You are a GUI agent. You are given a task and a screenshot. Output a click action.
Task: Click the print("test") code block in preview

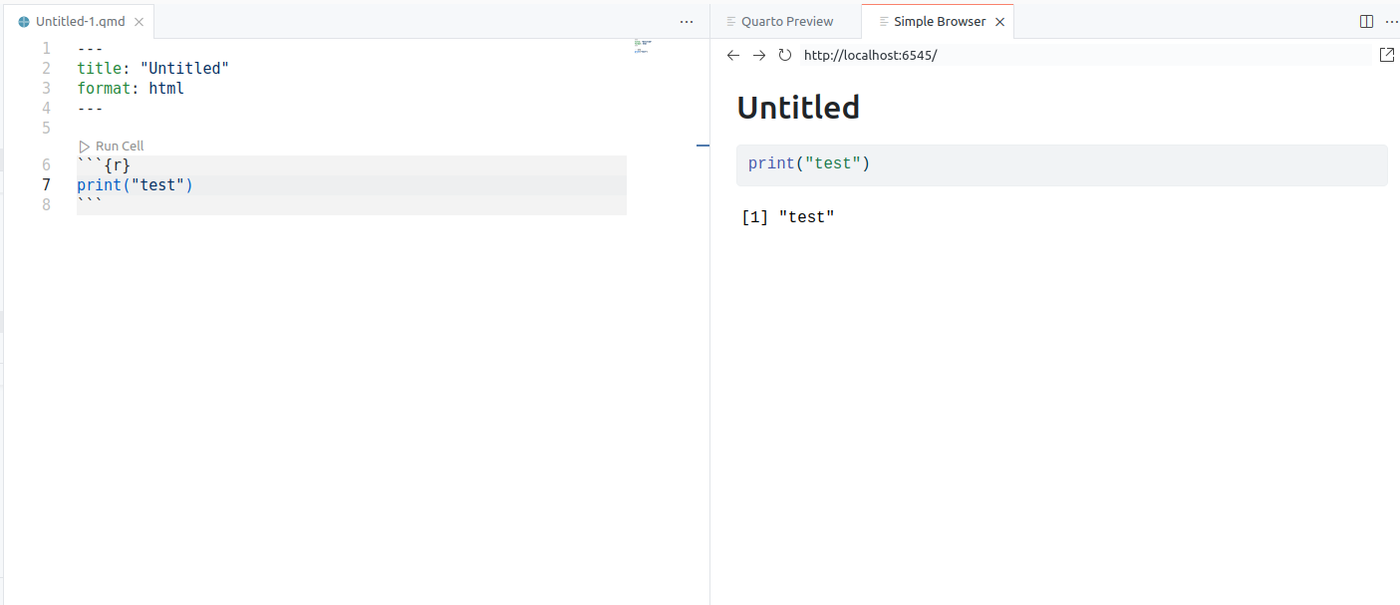point(807,162)
